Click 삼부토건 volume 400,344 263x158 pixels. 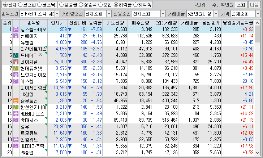coord(170,101)
